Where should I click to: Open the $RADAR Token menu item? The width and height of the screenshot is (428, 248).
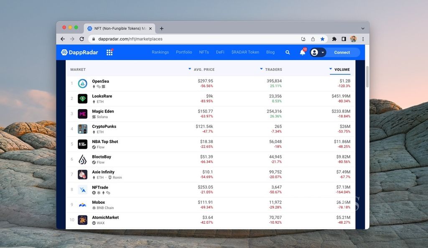coord(245,52)
